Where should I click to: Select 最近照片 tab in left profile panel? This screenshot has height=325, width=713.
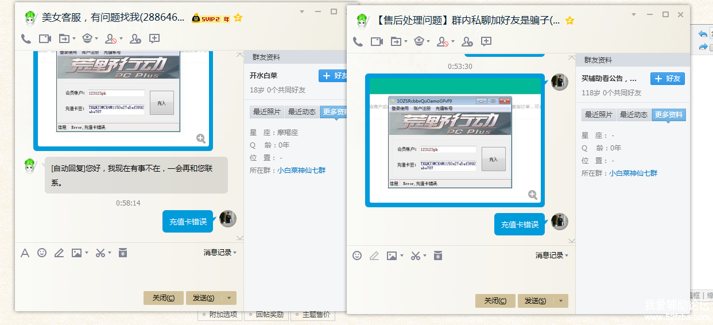click(x=267, y=112)
